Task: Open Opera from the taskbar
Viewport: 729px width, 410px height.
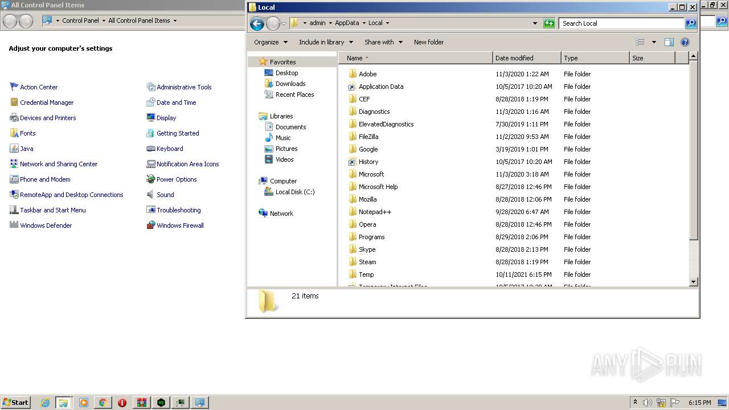Action: tap(122, 403)
